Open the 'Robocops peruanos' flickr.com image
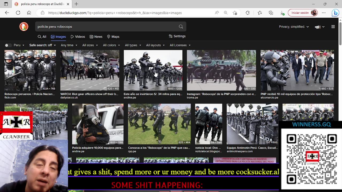342x192 pixels. pyautogui.click(x=30, y=70)
